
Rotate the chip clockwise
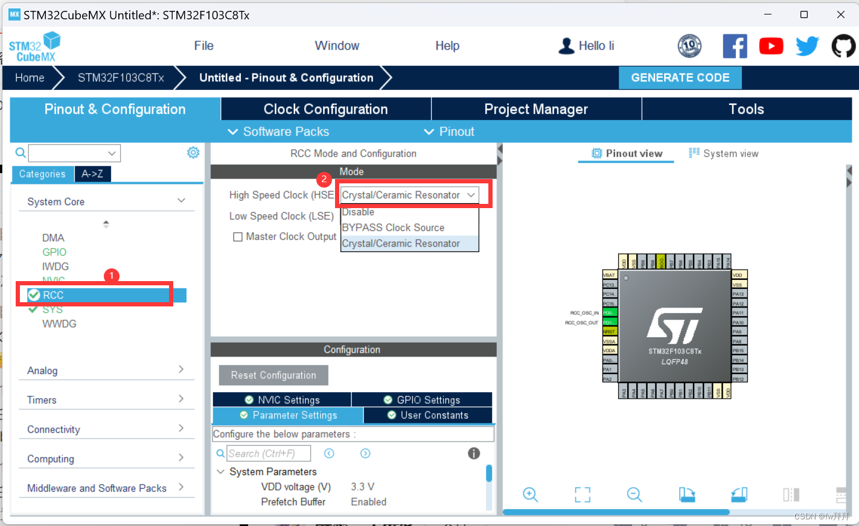[687, 495]
